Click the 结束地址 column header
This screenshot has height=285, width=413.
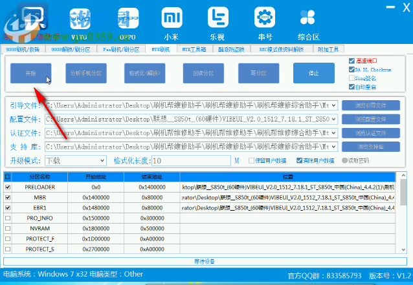(152, 177)
